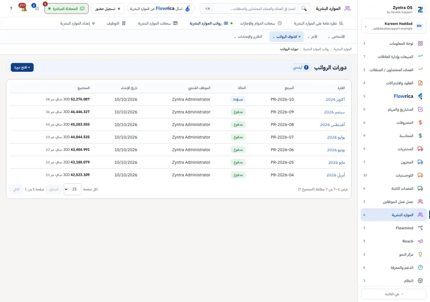Click the الموارد البشرية breadcrumb link

pos(343,49)
